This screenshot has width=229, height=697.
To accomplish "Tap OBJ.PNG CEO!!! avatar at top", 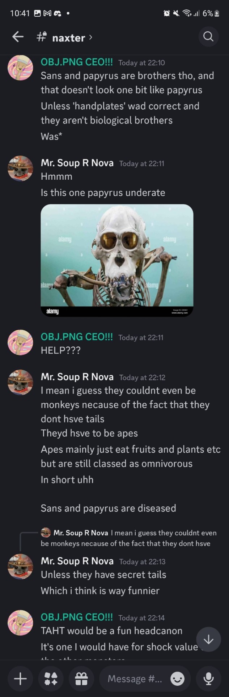I will coord(20,68).
